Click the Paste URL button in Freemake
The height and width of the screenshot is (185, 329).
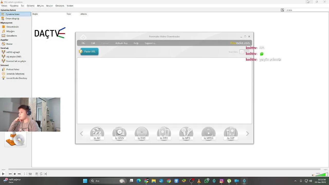pyautogui.click(x=89, y=52)
